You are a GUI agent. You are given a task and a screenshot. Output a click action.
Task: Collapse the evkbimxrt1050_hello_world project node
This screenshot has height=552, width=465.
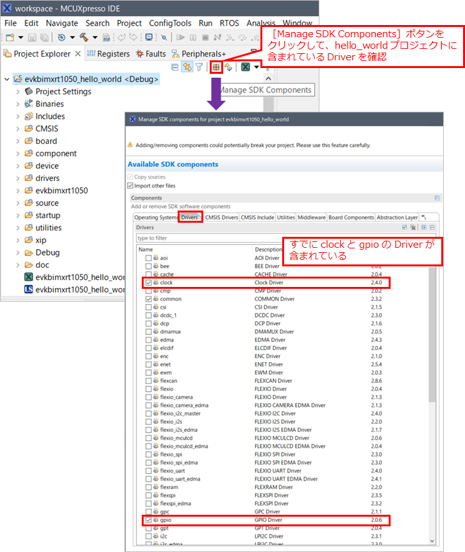[x=6, y=79]
